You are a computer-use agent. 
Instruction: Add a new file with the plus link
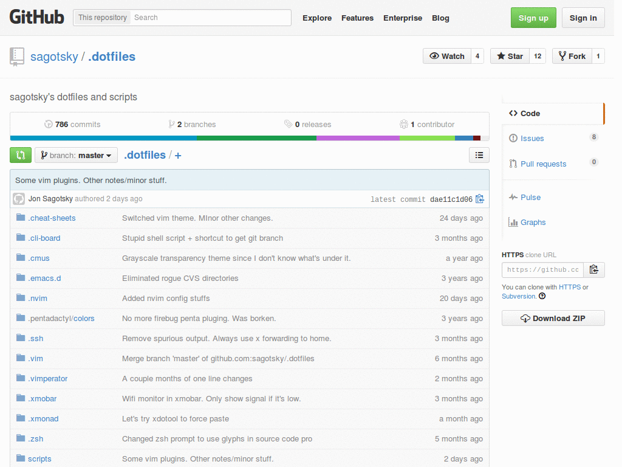pos(178,156)
